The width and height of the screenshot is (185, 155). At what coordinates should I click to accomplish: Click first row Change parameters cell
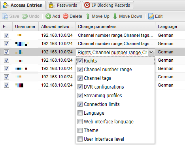(115, 35)
